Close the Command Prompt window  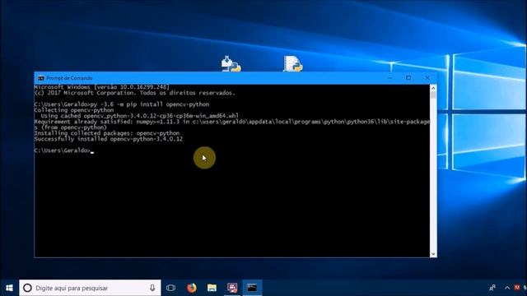pyautogui.click(x=427, y=78)
